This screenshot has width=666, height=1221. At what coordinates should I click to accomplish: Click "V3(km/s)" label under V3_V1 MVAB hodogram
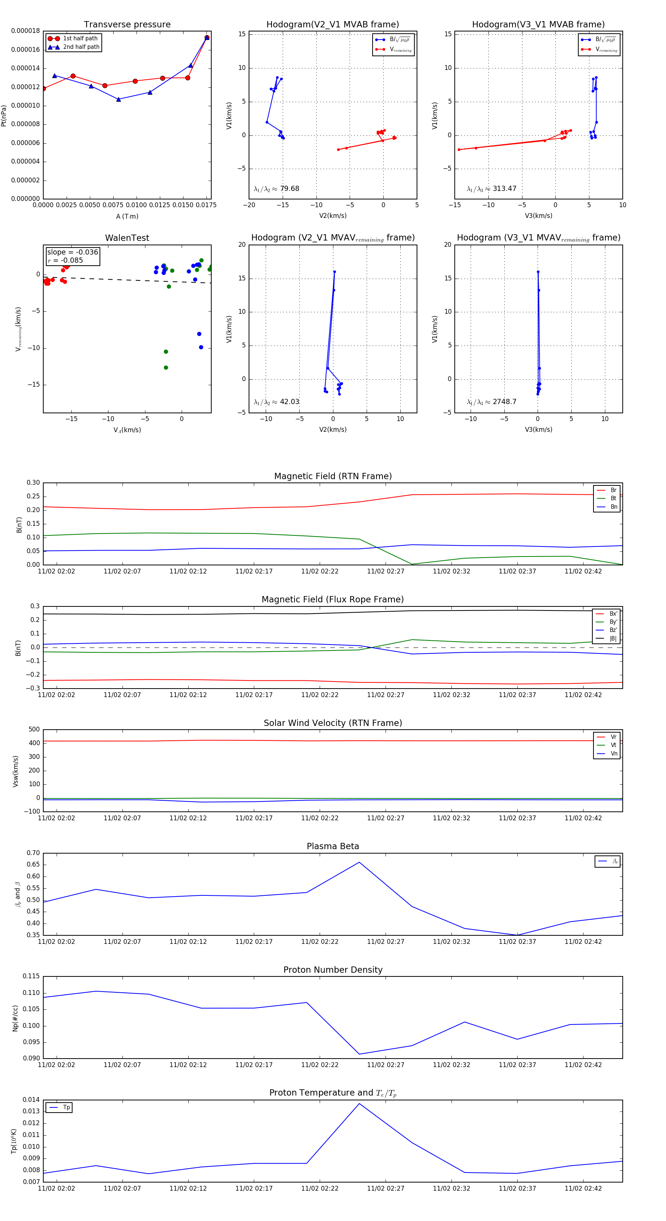538,216
